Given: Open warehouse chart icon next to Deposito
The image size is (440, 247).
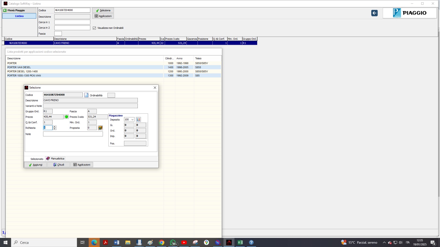Looking at the screenshot, I should [138, 119].
